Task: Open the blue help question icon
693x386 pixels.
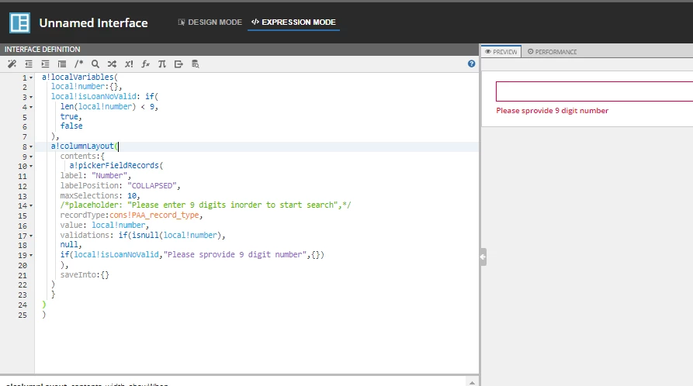Action: coord(472,64)
